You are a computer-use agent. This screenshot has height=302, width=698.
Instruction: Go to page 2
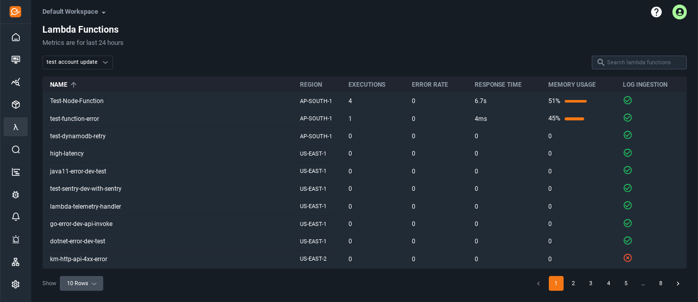coord(573,284)
